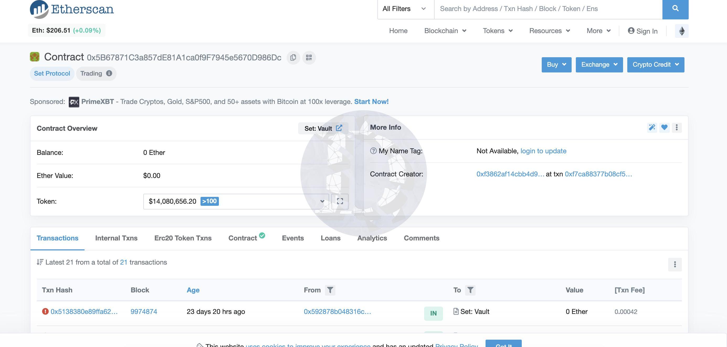
Task: Click the Set Protocol tag
Action: 52,73
